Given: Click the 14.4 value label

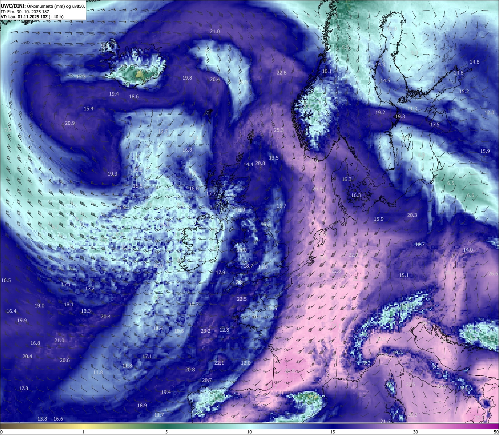Looking at the screenshot, I should (x=248, y=164).
